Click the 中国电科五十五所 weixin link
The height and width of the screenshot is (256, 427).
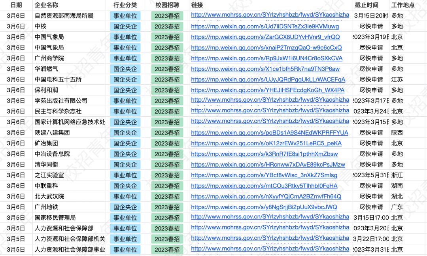[x=268, y=80]
